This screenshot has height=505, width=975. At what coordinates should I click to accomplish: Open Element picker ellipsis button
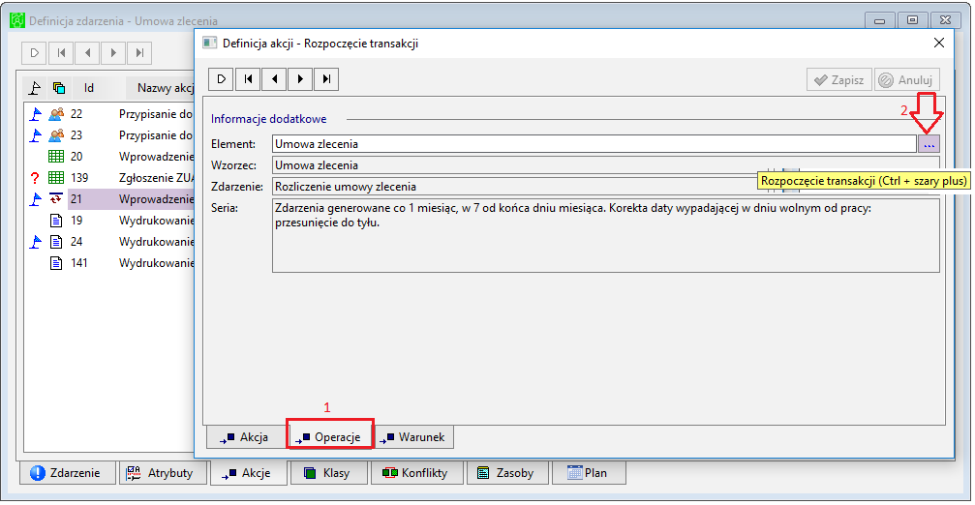[929, 144]
